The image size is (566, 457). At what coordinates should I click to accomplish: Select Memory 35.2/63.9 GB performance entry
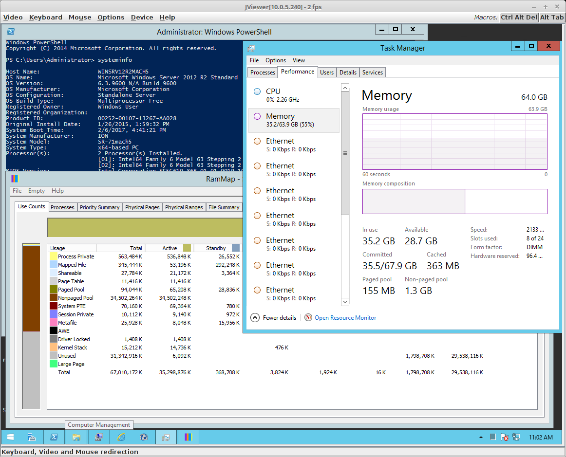(294, 120)
